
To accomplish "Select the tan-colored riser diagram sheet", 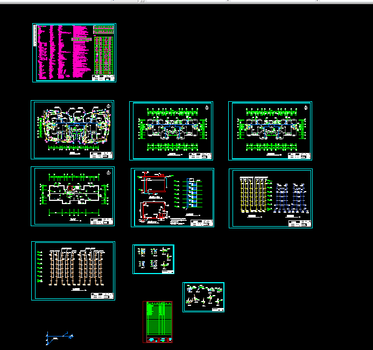I will pos(73,271).
